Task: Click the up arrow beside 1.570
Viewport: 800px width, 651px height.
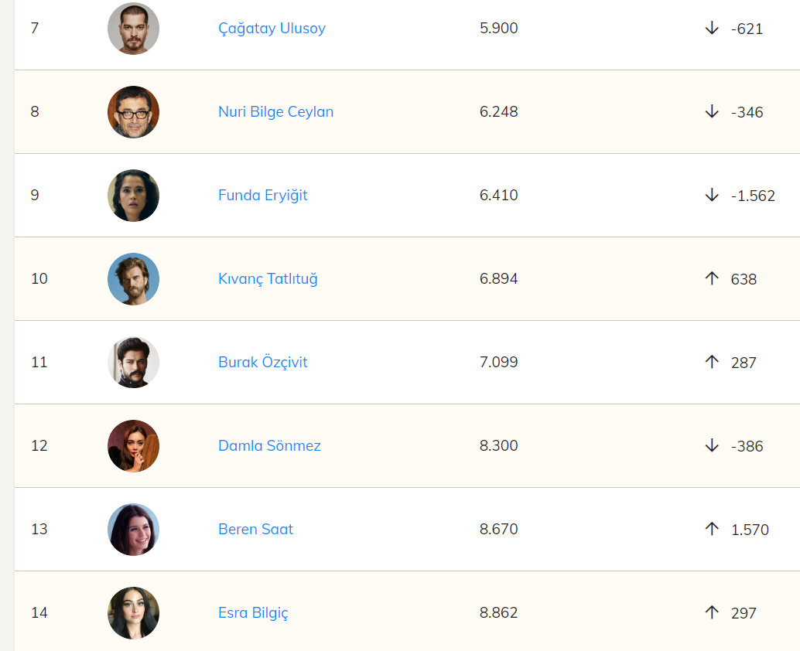Action: click(x=712, y=529)
